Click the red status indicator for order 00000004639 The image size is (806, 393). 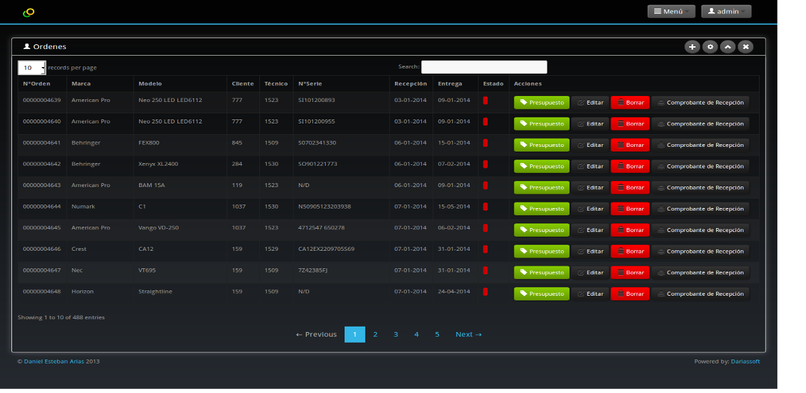pyautogui.click(x=485, y=101)
